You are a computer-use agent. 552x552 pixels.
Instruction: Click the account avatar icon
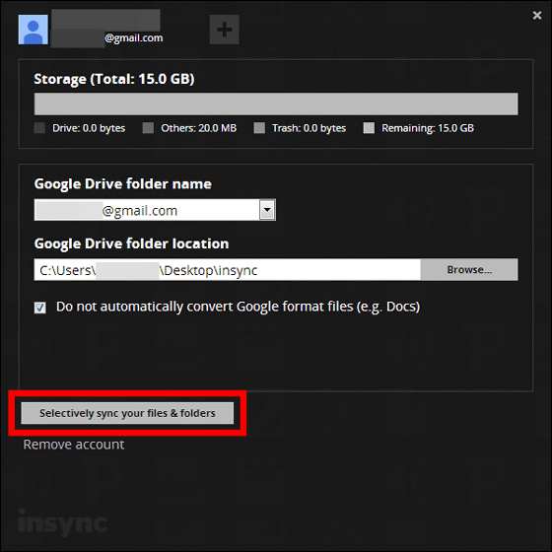point(34,30)
